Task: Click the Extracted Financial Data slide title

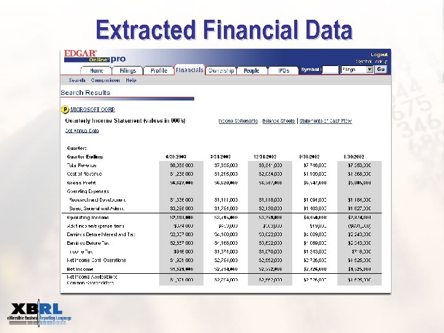Action: (224, 30)
